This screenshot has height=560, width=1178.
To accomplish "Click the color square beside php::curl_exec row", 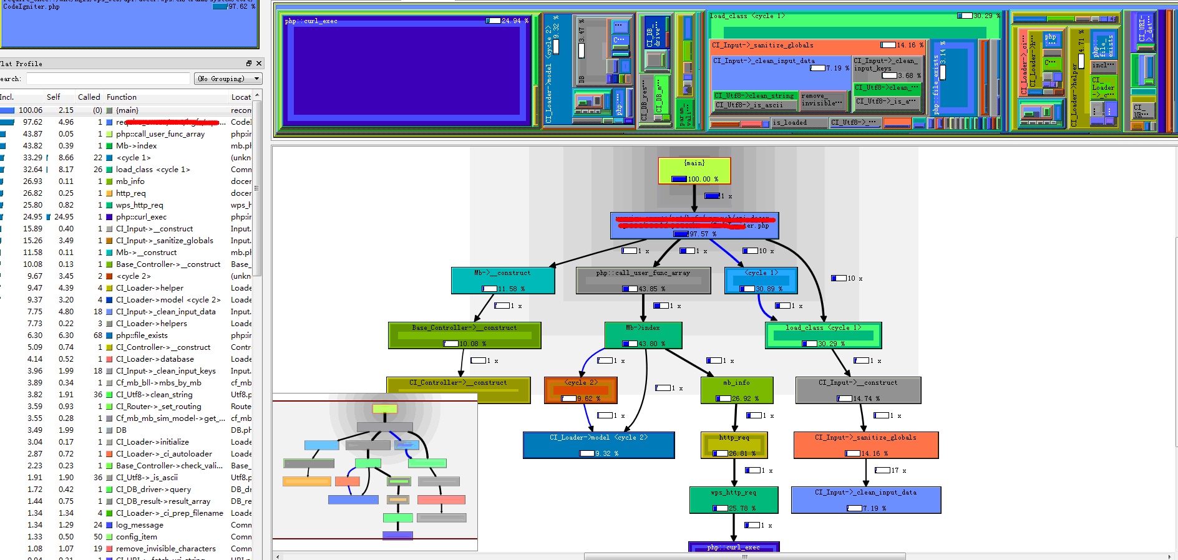I will coord(110,217).
